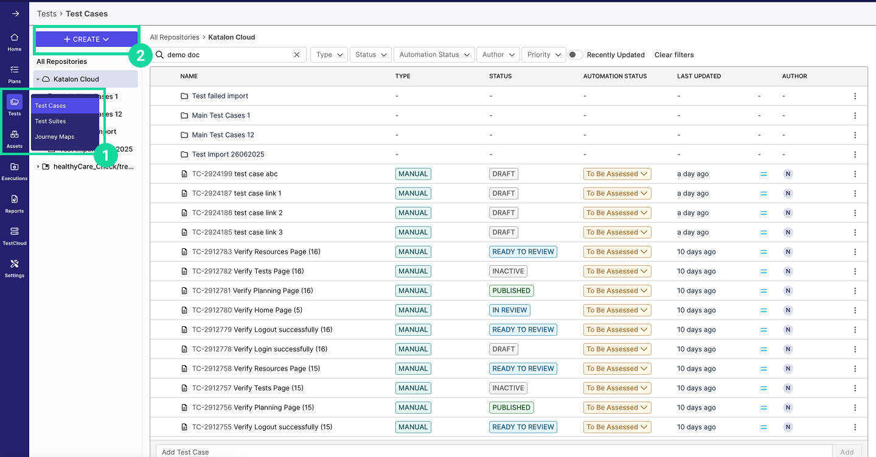Open the Automation Status filter dropdown
The width and height of the screenshot is (876, 457).
pos(434,55)
